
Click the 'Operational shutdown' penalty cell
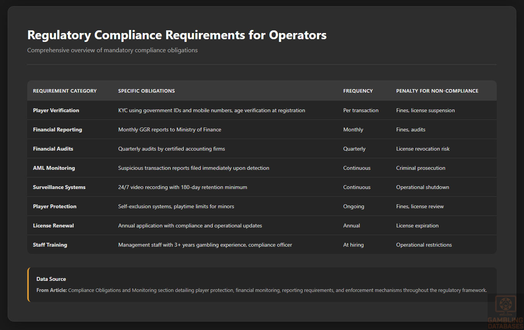click(x=422, y=187)
